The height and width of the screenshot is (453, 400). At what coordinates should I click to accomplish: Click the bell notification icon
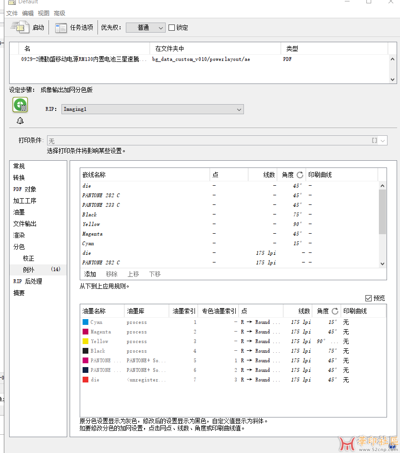click(x=20, y=120)
